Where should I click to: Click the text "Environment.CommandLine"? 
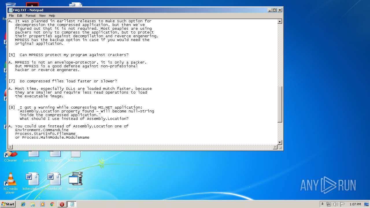coord(42,130)
